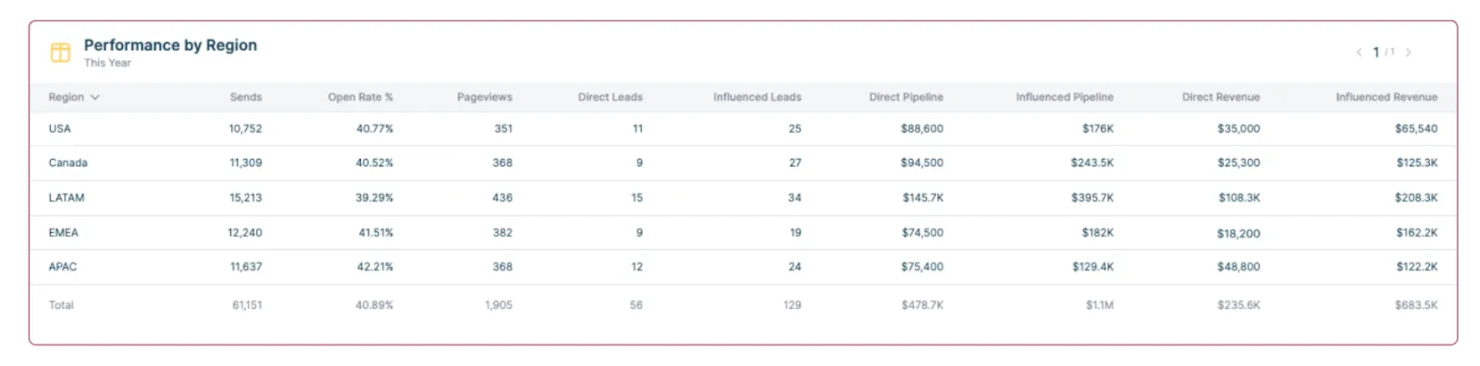Select the USA region row
1480x366 pixels.
[x=743, y=128]
